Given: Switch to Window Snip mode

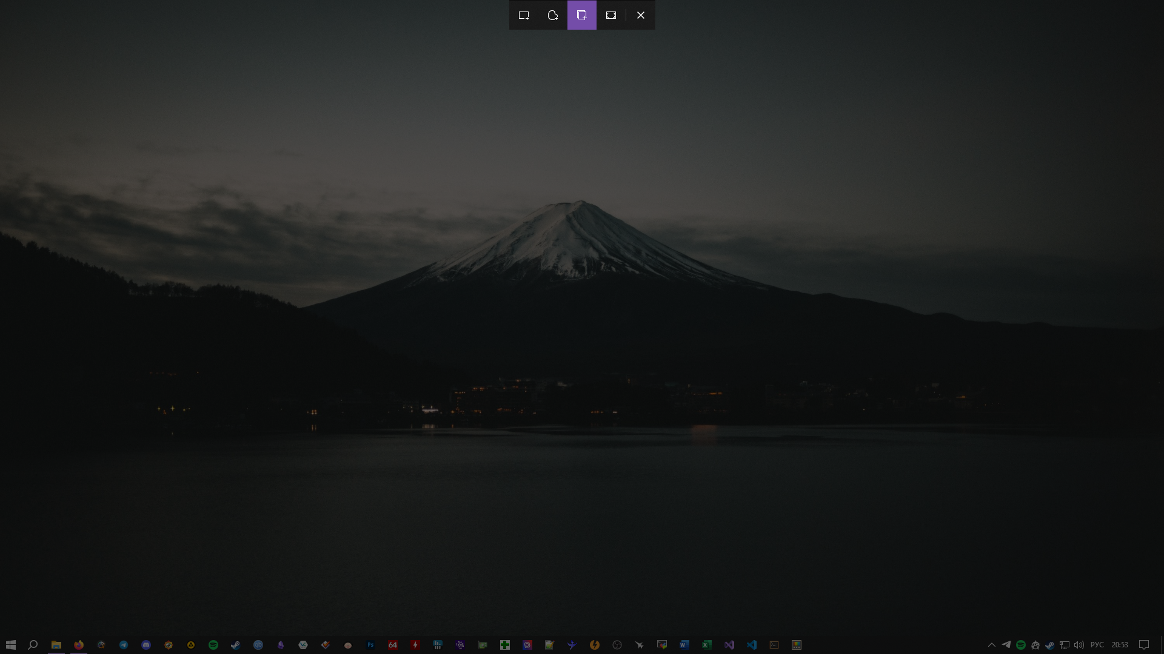Looking at the screenshot, I should pos(582,15).
